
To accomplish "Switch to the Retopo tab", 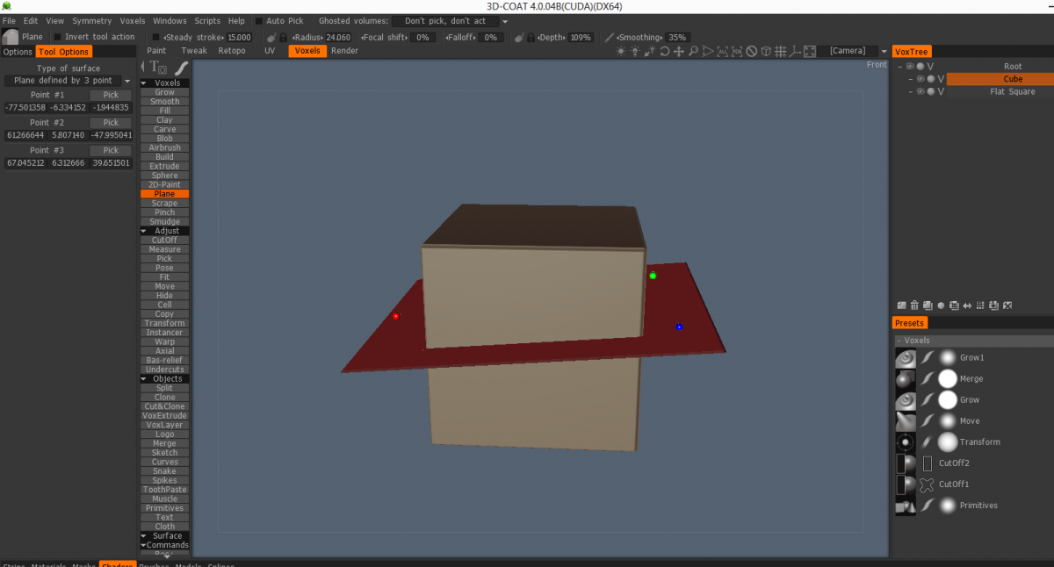I will 232,51.
